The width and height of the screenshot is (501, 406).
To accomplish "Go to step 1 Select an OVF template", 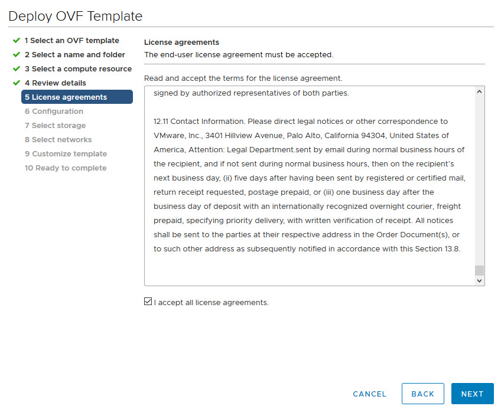I will (x=71, y=41).
